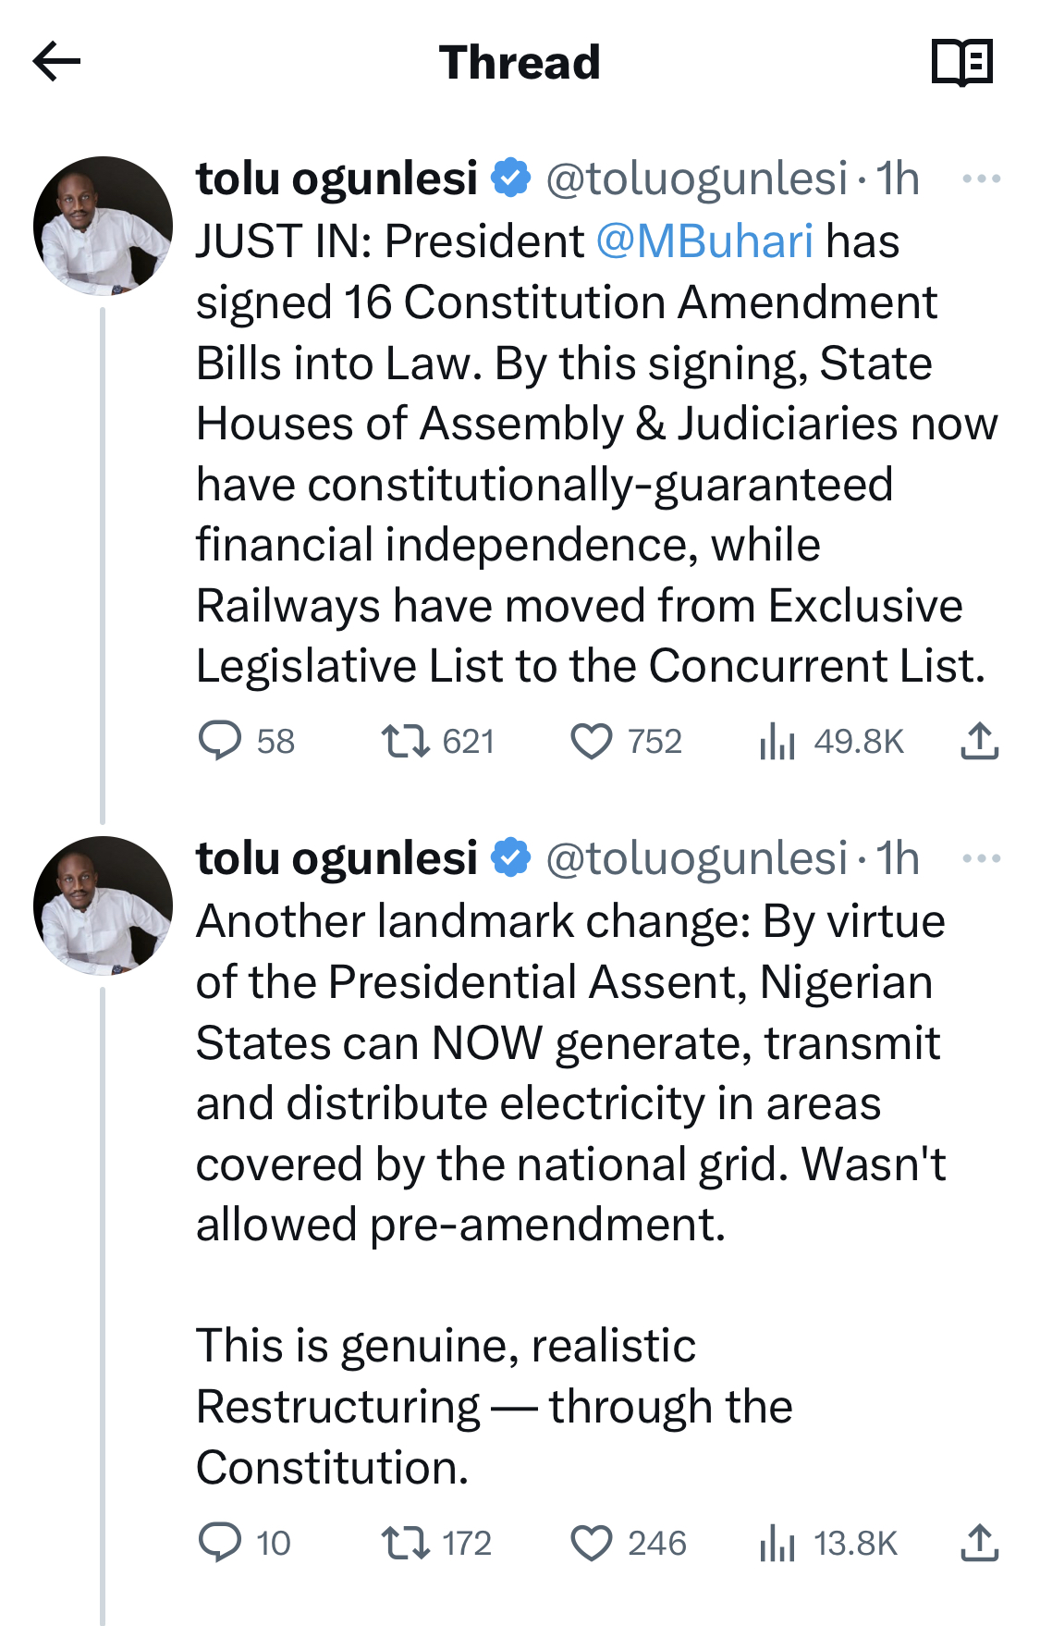Open tolu ogunlesi's profile from first tweet name
Image resolution: width=1040 pixels, height=1626 pixels.
click(x=336, y=179)
